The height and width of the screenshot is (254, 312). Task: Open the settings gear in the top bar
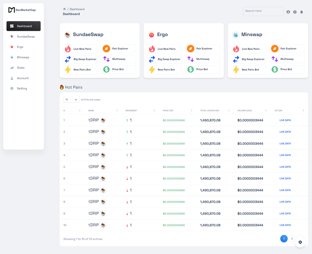(x=295, y=12)
